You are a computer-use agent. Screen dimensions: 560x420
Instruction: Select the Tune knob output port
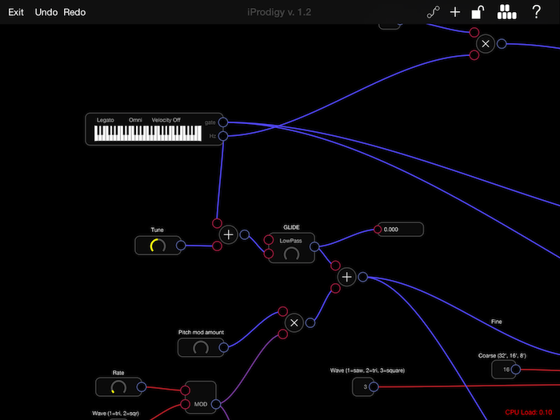pyautogui.click(x=181, y=246)
